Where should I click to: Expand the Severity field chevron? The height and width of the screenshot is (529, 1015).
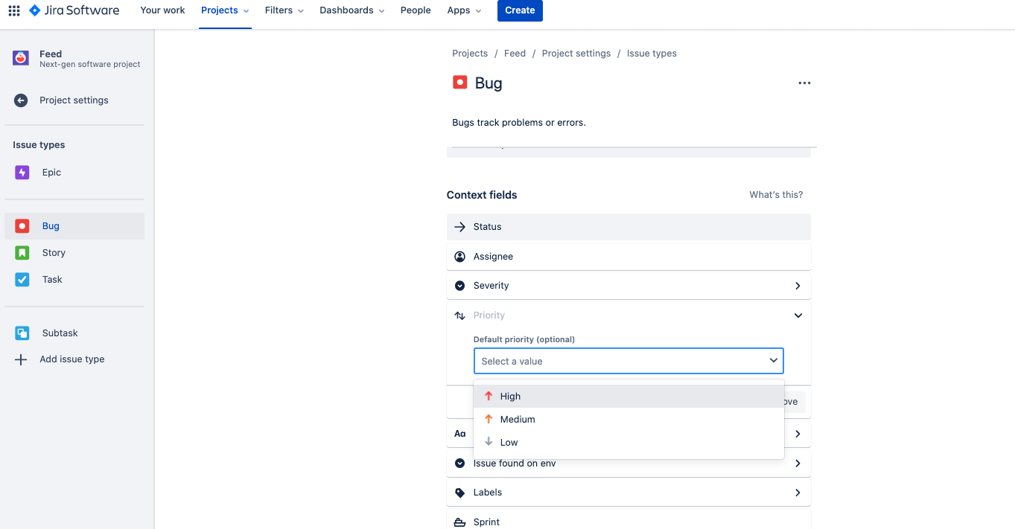tap(798, 286)
